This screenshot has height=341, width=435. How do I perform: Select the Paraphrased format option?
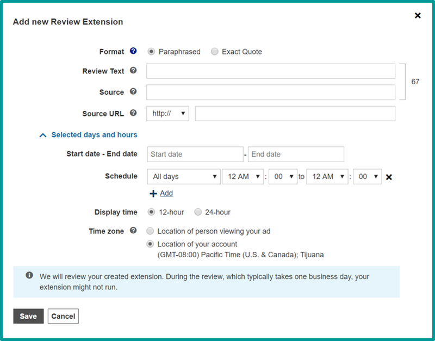tap(151, 52)
